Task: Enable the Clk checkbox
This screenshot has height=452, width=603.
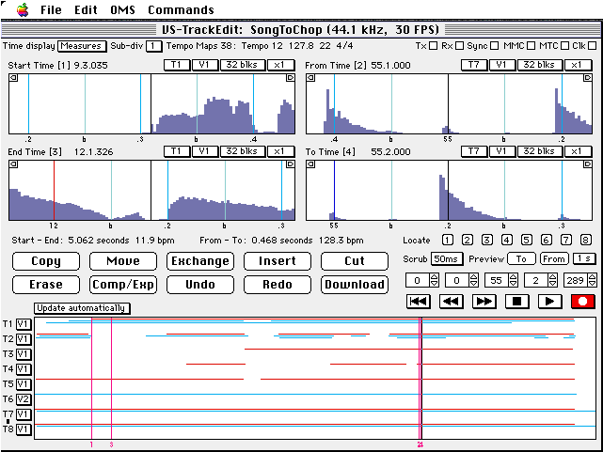Action: point(593,46)
